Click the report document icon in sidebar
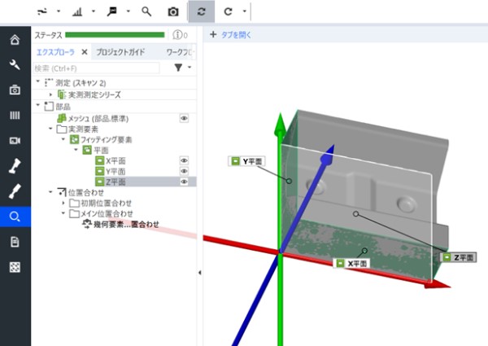This screenshot has height=346, width=488. (15, 242)
